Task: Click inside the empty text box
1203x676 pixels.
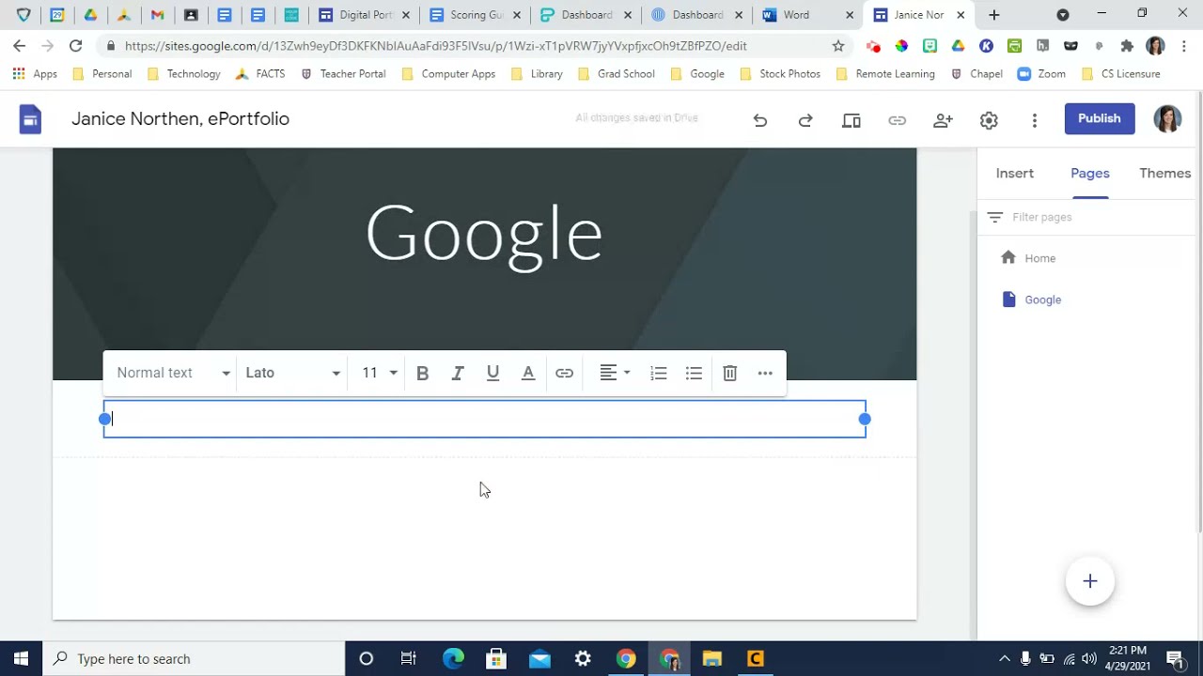Action: (485, 419)
